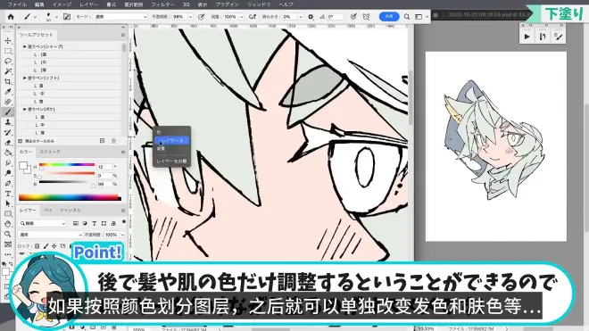The image size is (589, 331).
Task: Select the Crop tool
Action: pyautogui.click(x=8, y=81)
